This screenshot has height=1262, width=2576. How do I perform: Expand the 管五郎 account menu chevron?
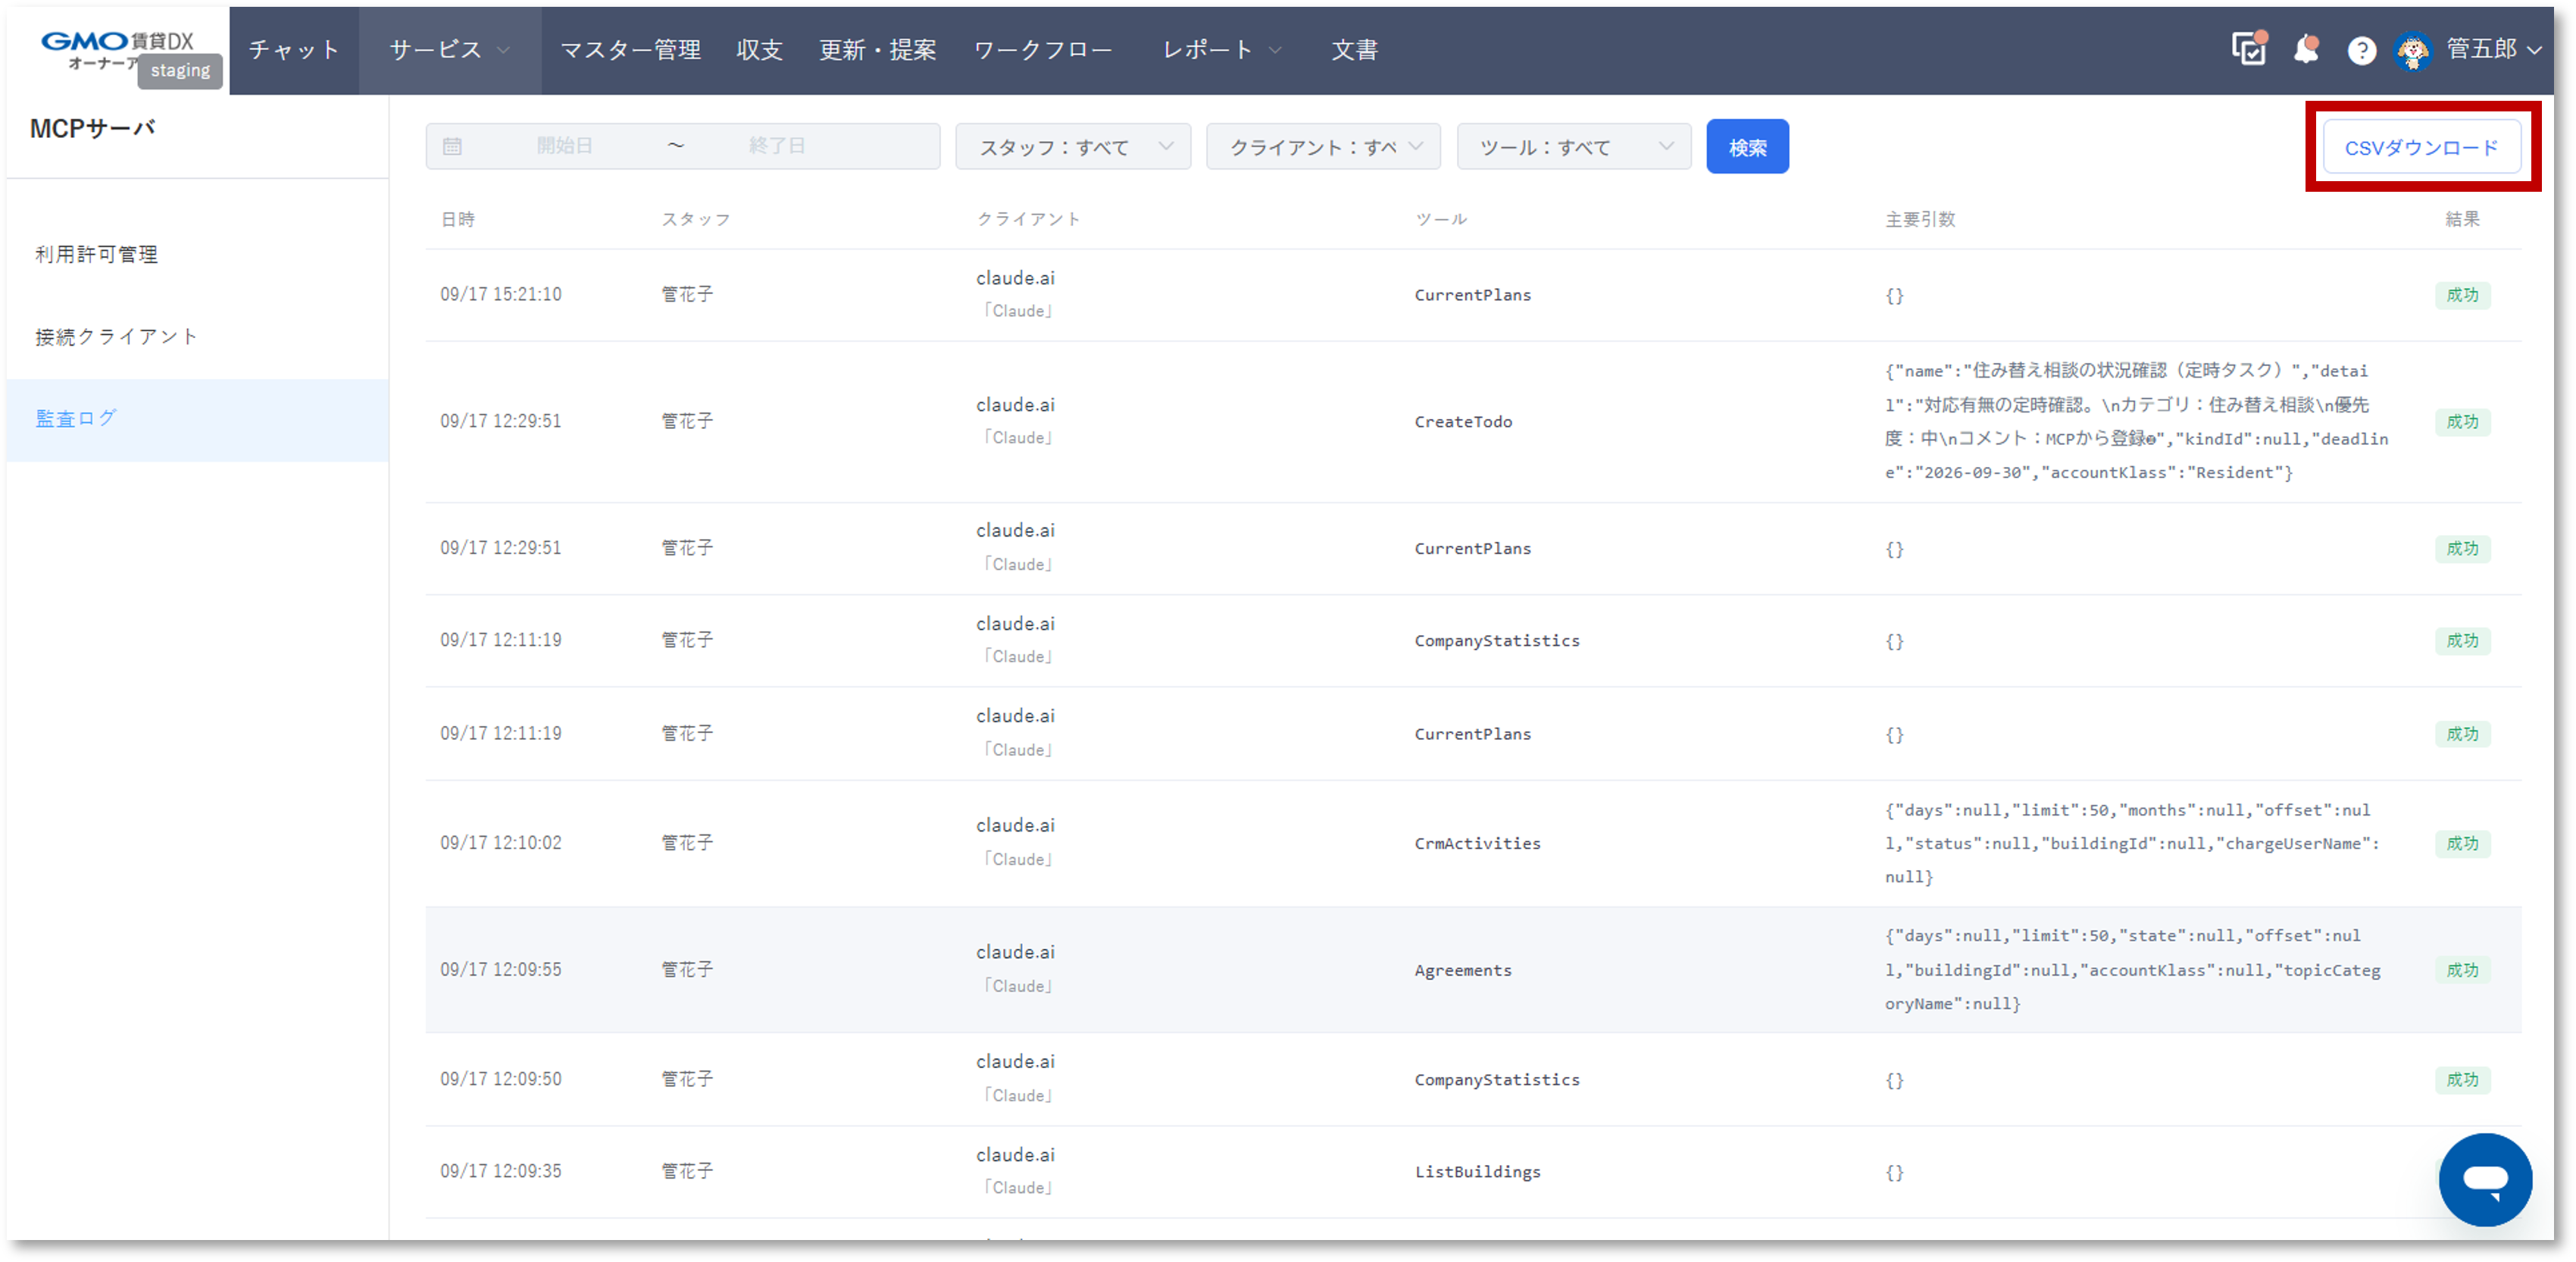pos(2534,49)
